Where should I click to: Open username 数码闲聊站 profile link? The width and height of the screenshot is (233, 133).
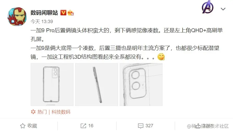[x=44, y=13]
